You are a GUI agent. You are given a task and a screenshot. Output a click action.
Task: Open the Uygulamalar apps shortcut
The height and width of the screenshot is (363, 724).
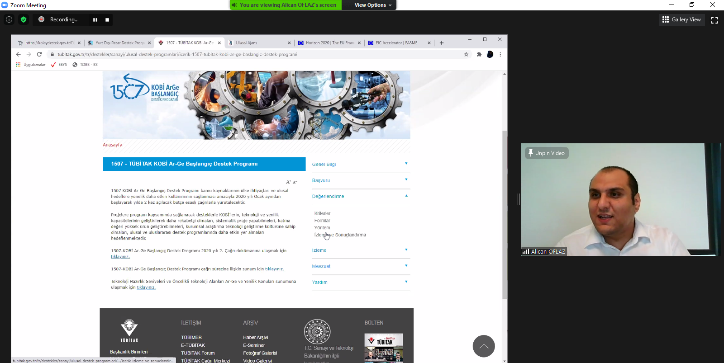[30, 65]
